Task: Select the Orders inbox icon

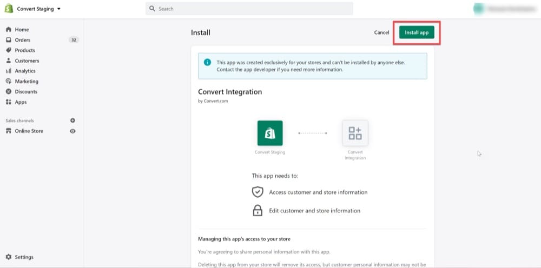Action: [9, 40]
